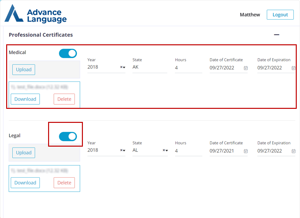Open the Legal Year dropdown arrow
Viewport: 300px width, 218px height.
[x=124, y=151]
